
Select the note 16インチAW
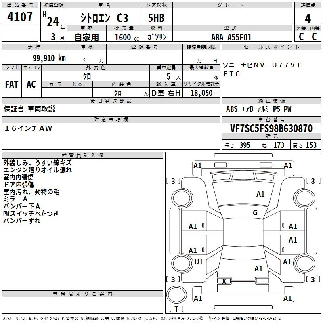pos(28,128)
